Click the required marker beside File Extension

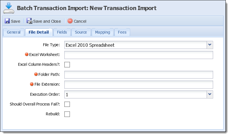[x=32, y=84]
